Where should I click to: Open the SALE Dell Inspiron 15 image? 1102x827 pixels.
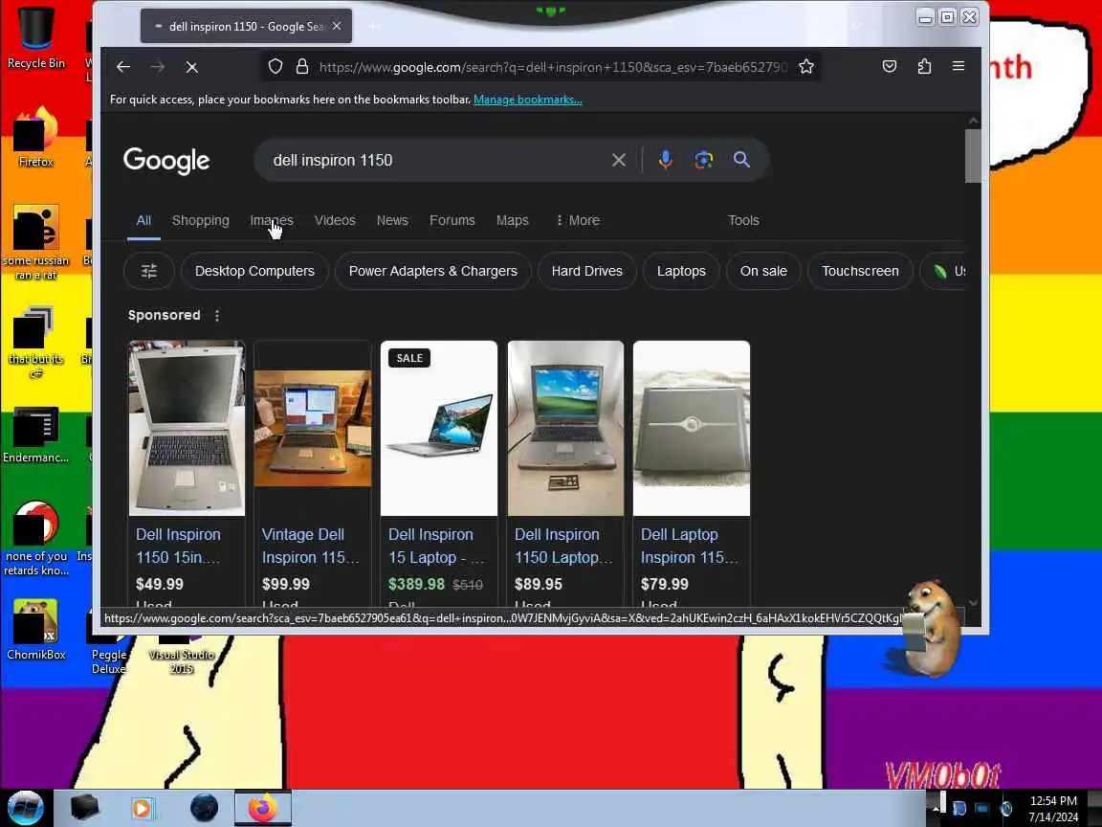(438, 428)
